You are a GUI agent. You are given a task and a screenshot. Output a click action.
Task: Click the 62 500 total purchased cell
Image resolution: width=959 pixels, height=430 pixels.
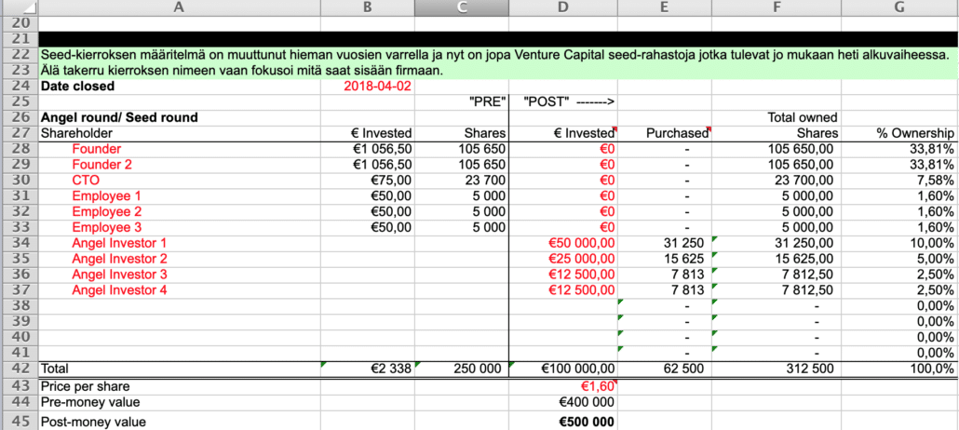[x=664, y=369]
